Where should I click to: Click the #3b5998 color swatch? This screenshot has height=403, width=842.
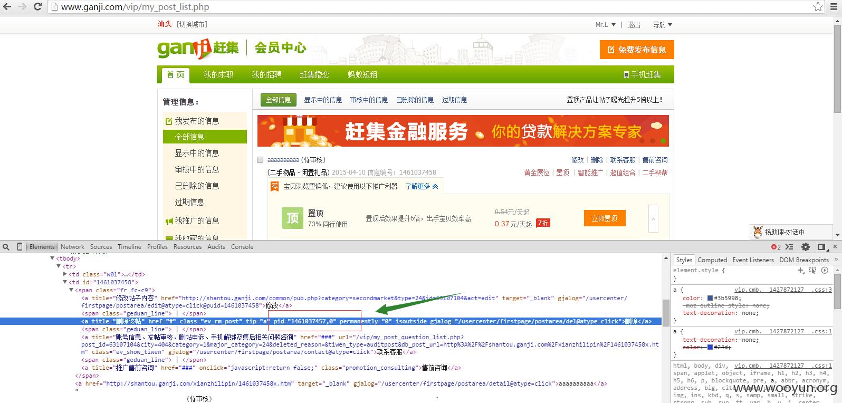click(710, 299)
